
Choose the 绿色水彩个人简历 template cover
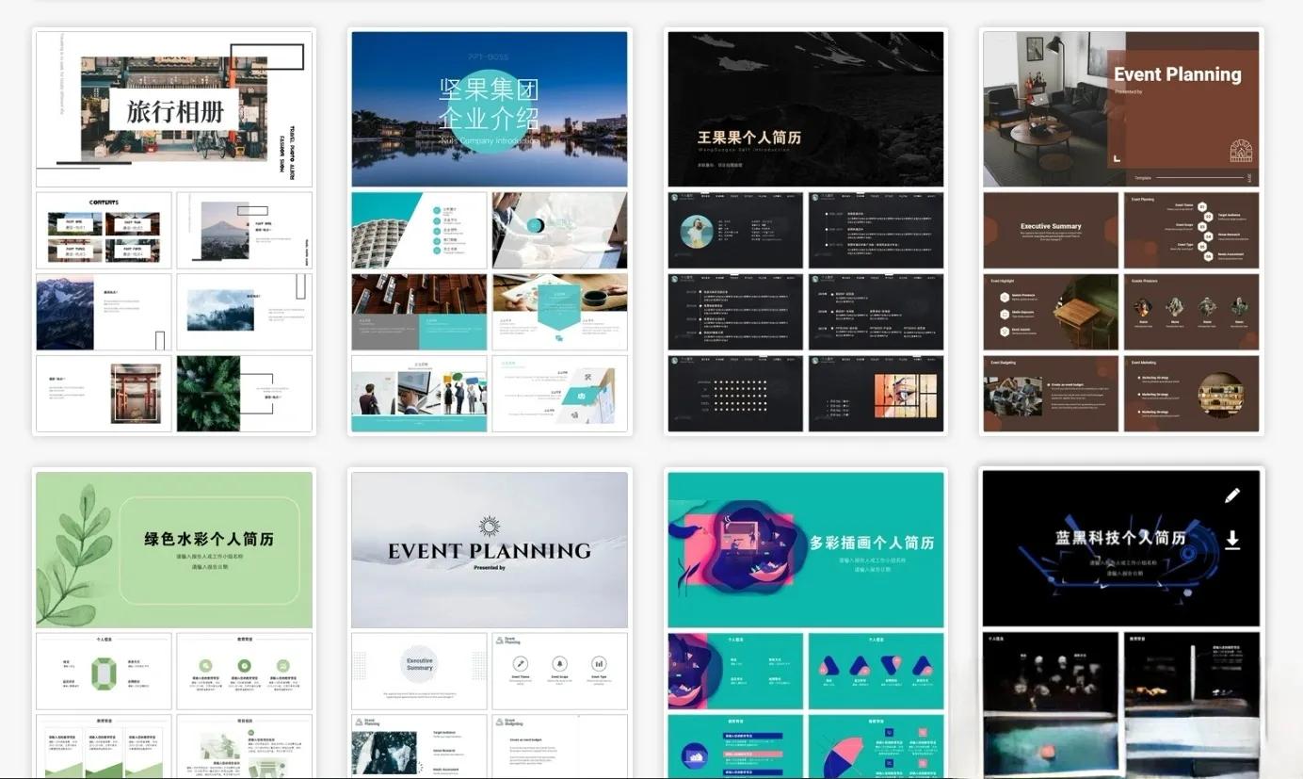(x=174, y=549)
